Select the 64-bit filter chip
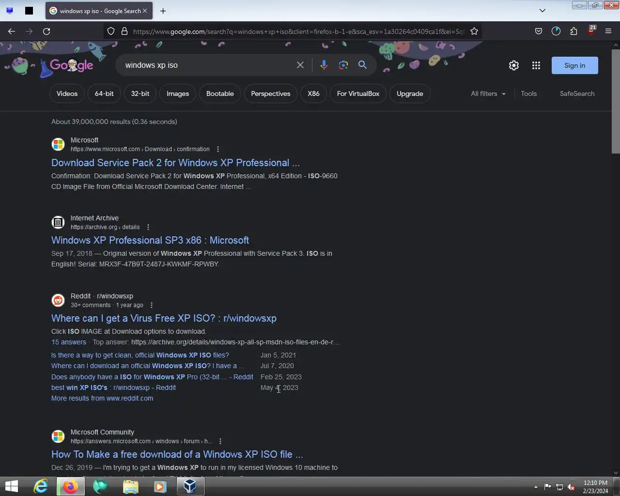Viewport: 620px width, 496px height. (x=104, y=93)
